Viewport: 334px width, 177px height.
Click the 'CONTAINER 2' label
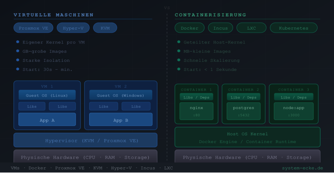click(x=244, y=90)
